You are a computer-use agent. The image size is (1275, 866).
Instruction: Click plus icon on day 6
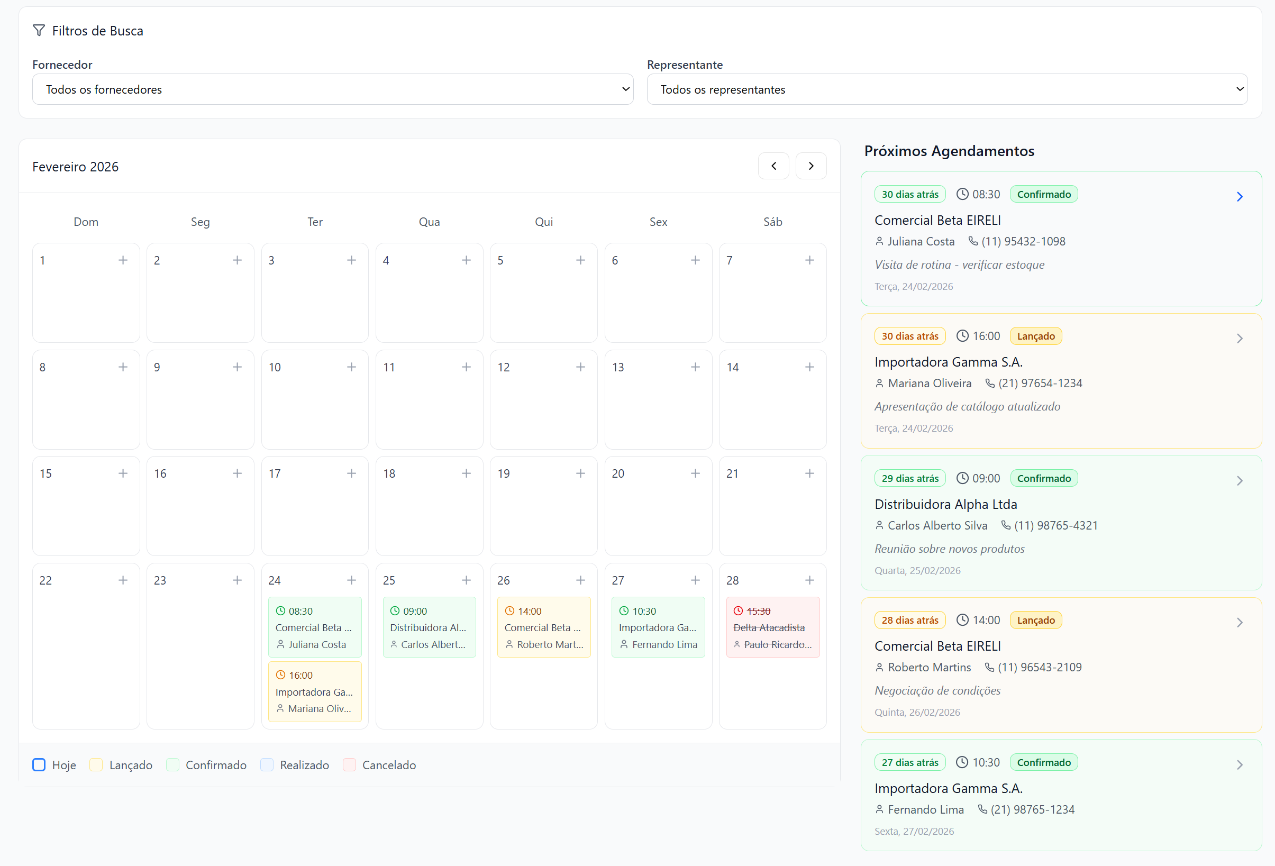pos(695,260)
